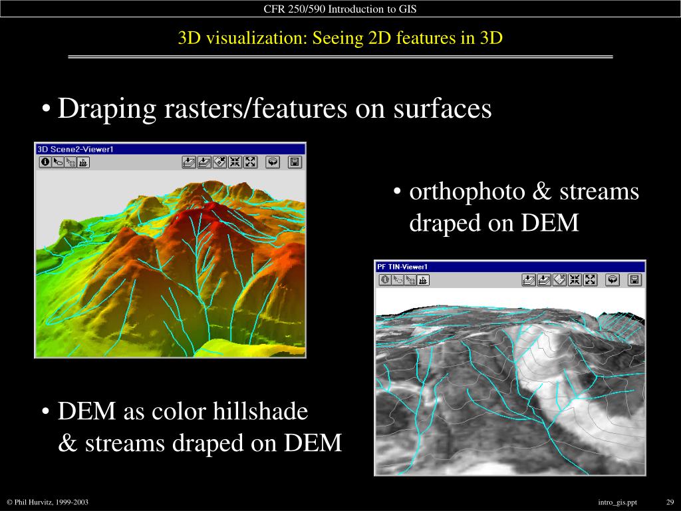Click the color hillshade terrain scene
Viewport: 681px width, 511px height.
[170, 263]
